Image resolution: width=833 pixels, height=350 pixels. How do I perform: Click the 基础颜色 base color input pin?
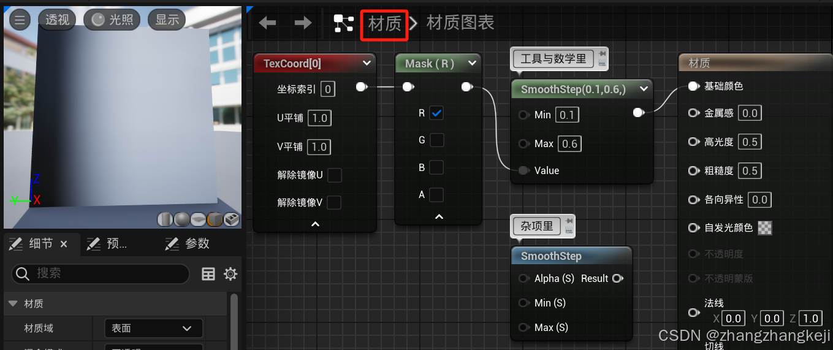(x=693, y=86)
